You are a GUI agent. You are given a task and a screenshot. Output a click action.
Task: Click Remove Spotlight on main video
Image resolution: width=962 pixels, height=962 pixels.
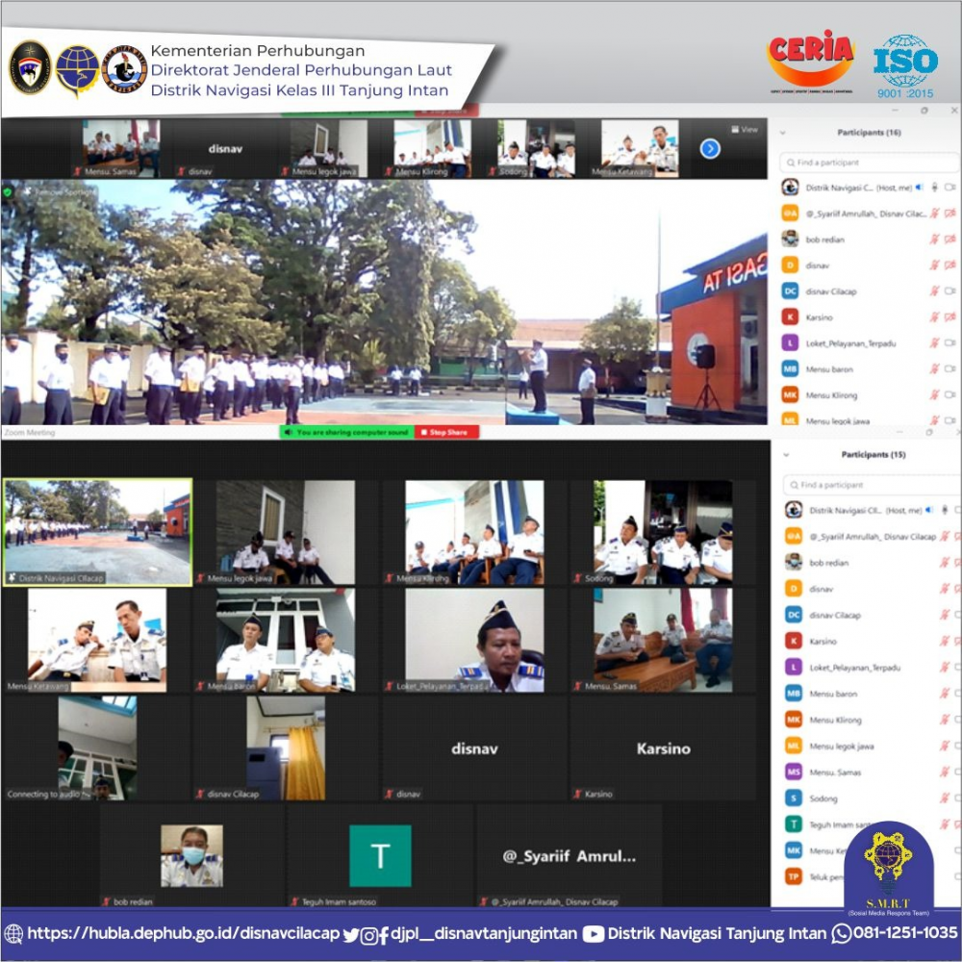click(x=60, y=192)
